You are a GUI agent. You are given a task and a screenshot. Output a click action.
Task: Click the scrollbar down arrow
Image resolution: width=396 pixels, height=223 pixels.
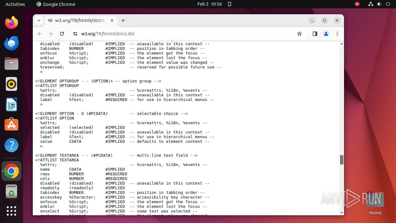(342, 212)
